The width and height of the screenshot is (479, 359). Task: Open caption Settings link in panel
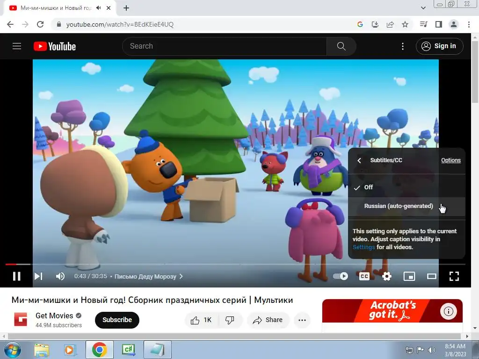363,247
